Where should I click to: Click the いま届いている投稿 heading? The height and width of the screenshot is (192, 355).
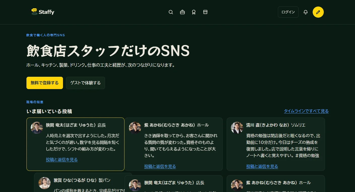coord(49,111)
